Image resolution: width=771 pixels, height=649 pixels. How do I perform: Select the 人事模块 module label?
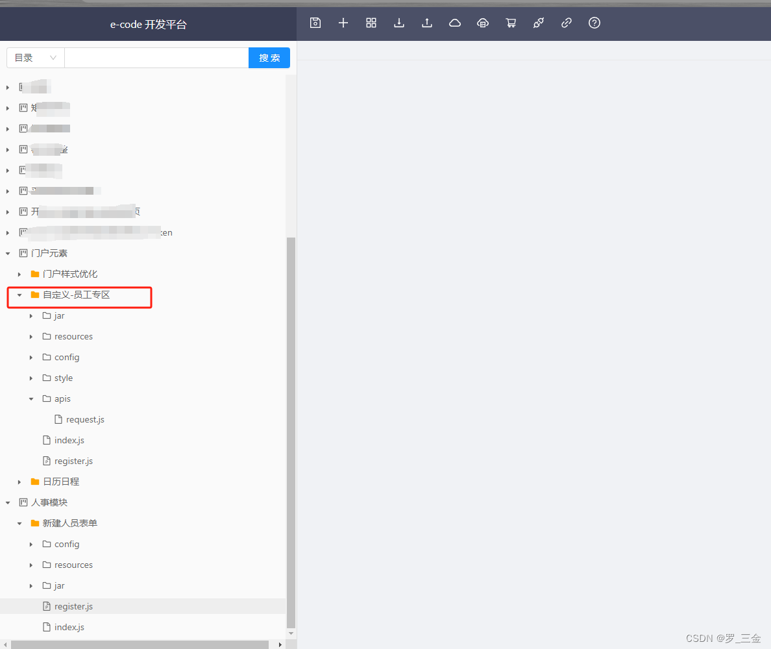[49, 502]
